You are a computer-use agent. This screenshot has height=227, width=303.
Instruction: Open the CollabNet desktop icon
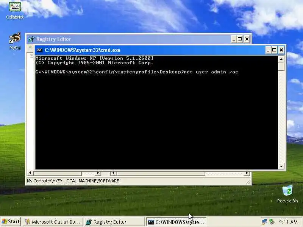pyautogui.click(x=15, y=11)
